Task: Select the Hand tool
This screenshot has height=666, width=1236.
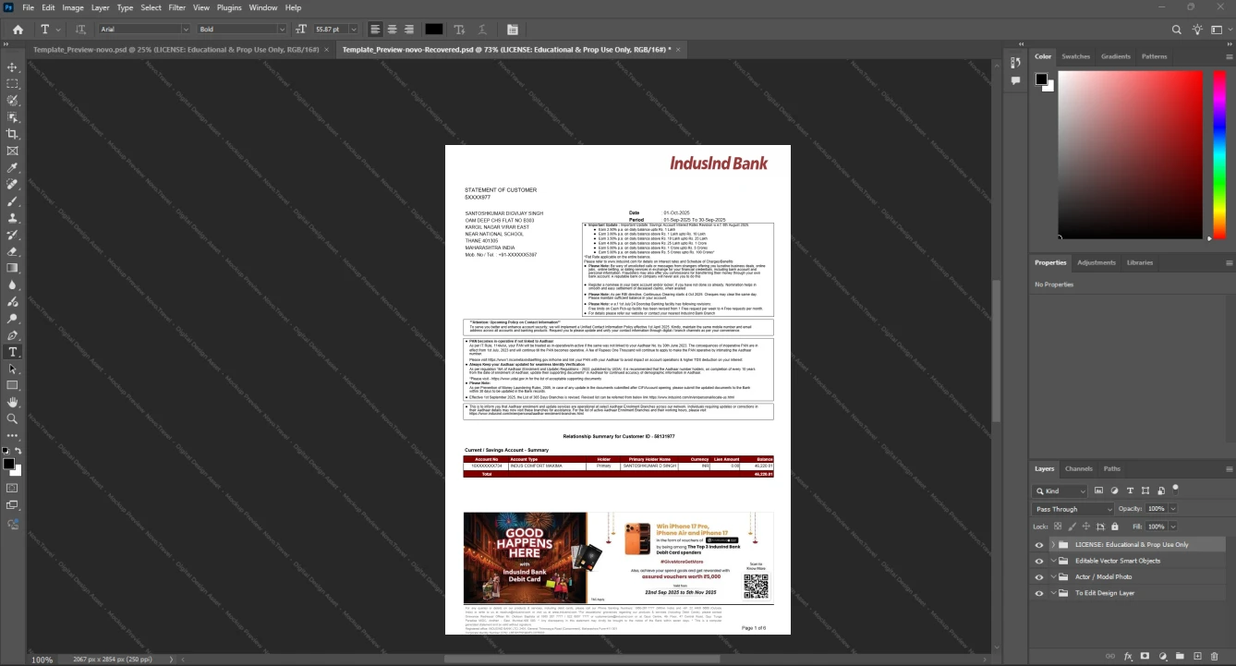Action: (13, 402)
